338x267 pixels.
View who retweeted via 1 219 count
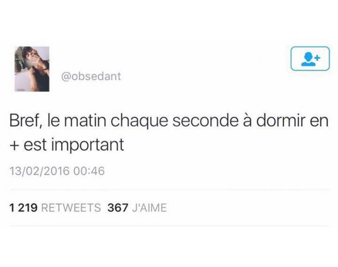(23, 208)
